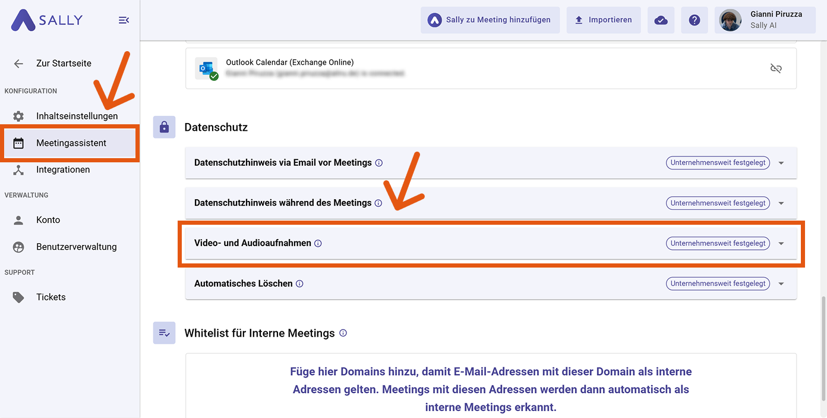Click the Sally logo
827x418 pixels.
(x=46, y=20)
